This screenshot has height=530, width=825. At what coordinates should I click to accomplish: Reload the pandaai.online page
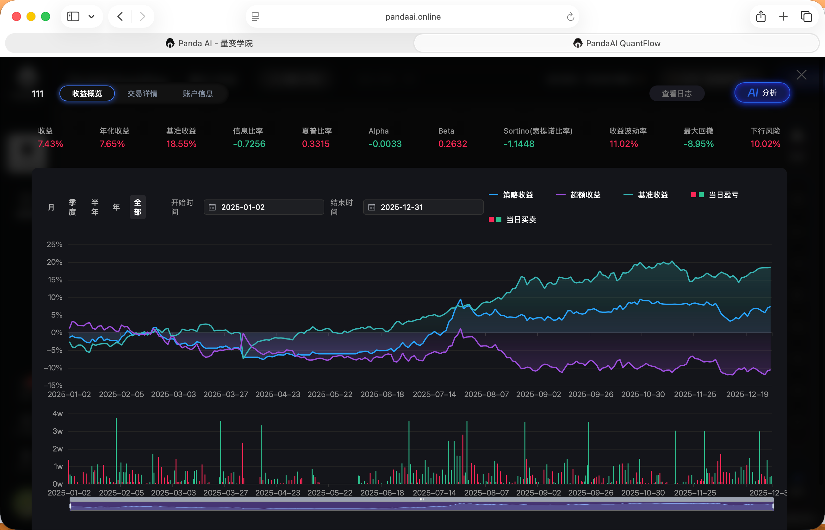coord(571,16)
